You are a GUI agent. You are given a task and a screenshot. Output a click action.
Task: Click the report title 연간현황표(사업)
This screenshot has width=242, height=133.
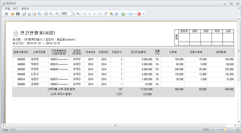coord(38,33)
